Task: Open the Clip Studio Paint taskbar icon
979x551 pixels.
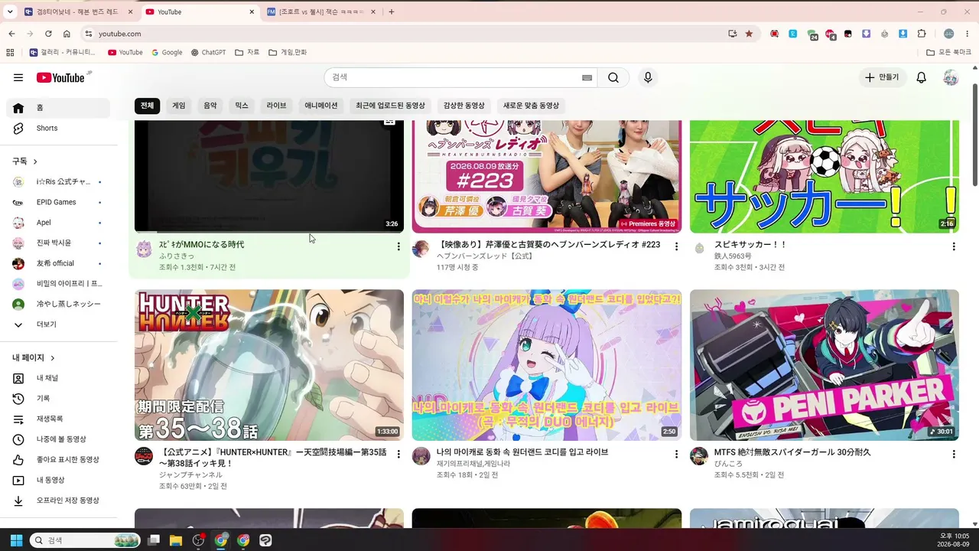Action: point(265,540)
